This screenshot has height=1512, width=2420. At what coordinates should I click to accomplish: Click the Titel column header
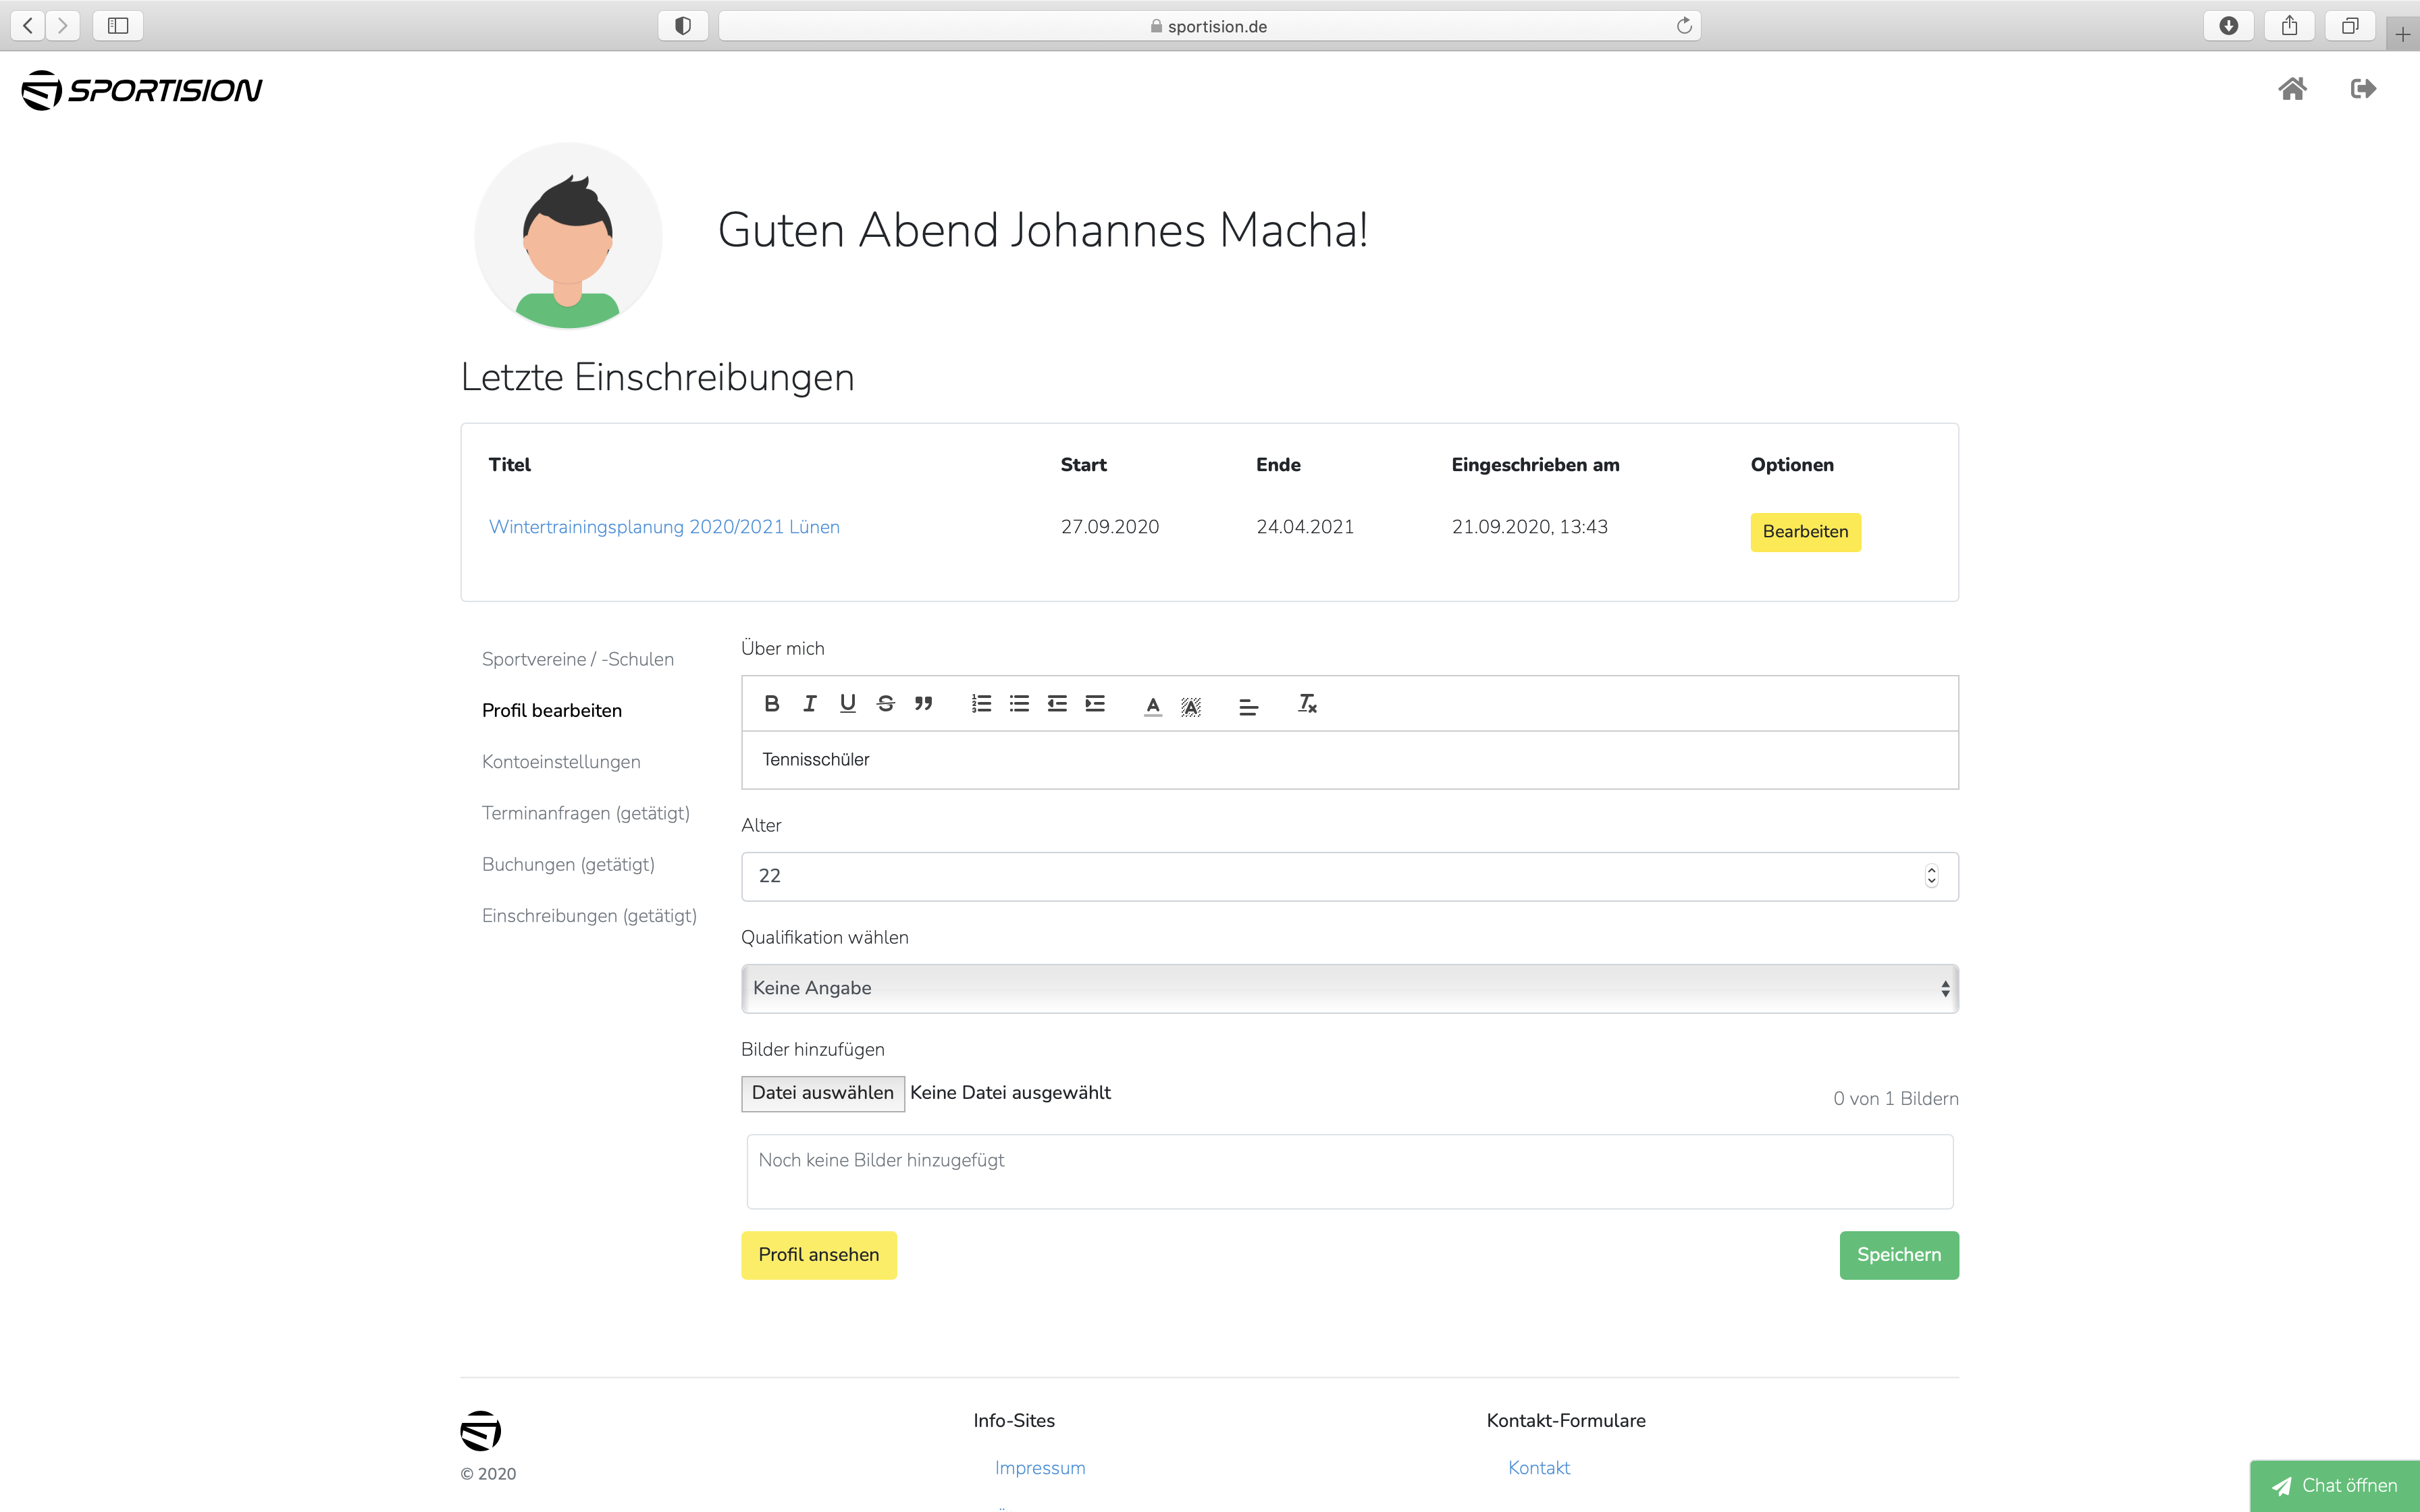(509, 465)
